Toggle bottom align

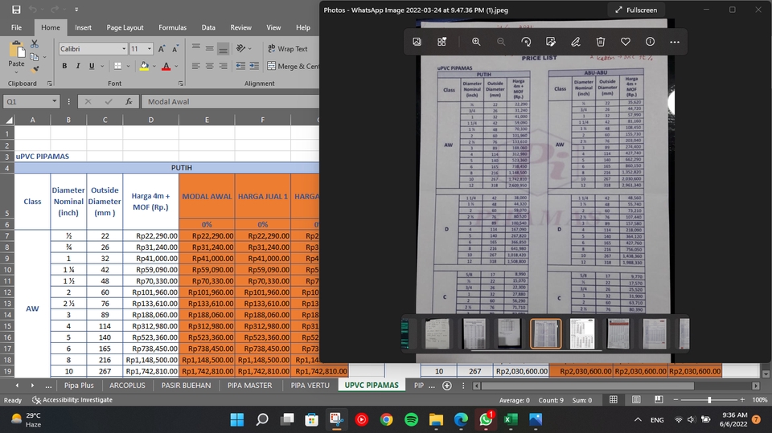(223, 48)
